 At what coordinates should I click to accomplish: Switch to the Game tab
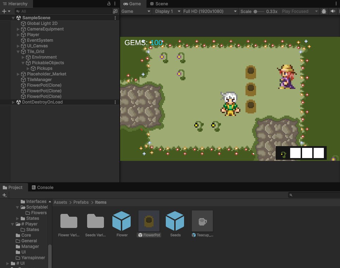tap(132, 4)
